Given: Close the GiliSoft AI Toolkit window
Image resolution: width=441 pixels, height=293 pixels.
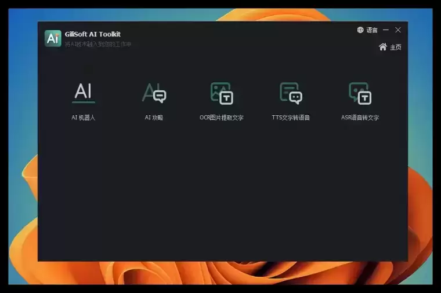Looking at the screenshot, I should click(x=398, y=30).
